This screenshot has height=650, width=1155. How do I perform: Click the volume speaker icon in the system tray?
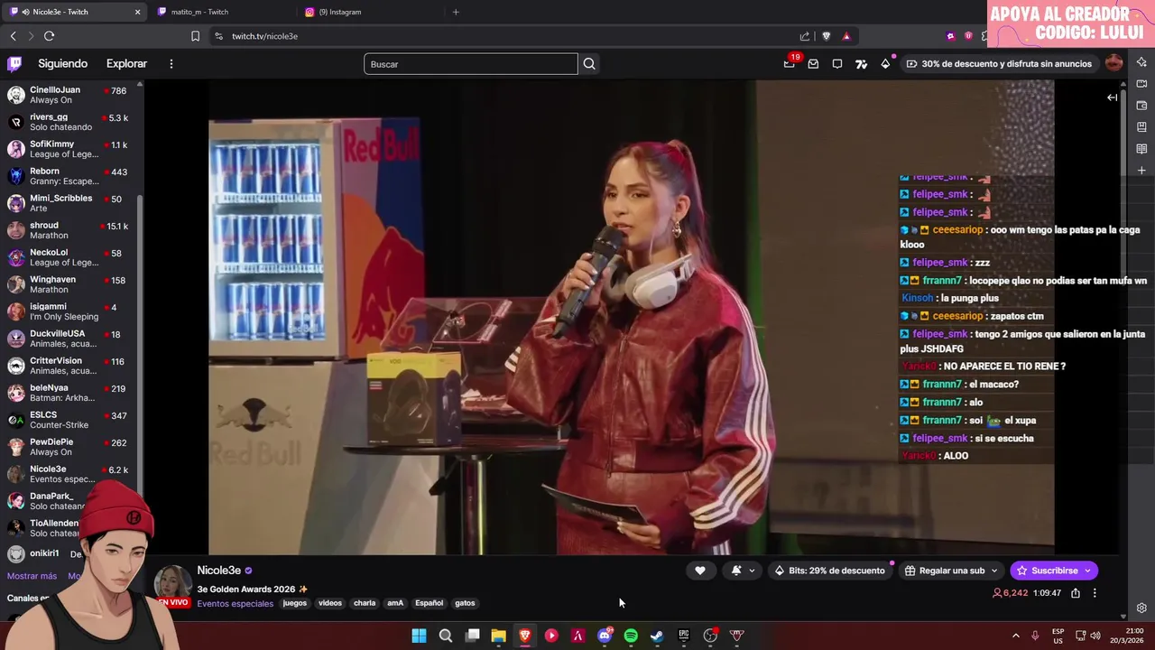(1095, 636)
